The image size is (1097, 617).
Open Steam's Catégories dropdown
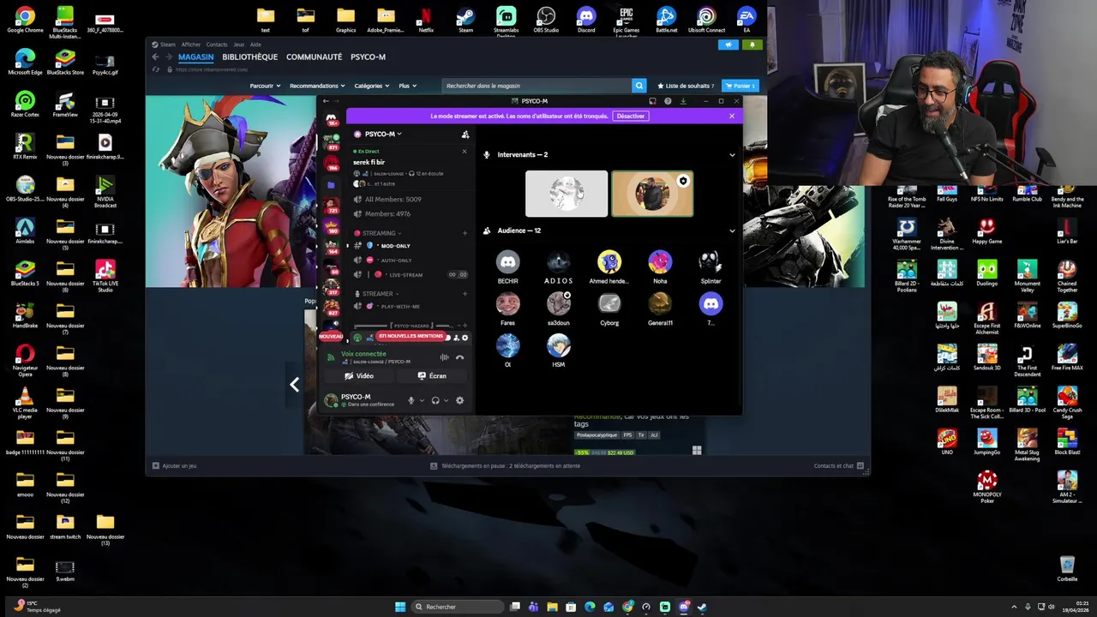point(372,86)
